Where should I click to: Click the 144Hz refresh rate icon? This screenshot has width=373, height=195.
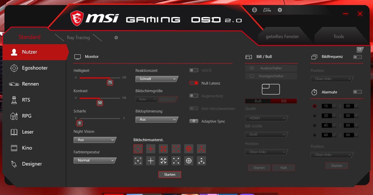pos(267,10)
